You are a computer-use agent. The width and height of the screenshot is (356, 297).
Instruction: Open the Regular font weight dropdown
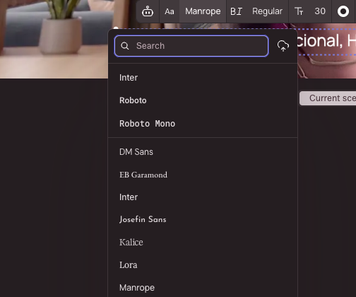[x=267, y=11]
